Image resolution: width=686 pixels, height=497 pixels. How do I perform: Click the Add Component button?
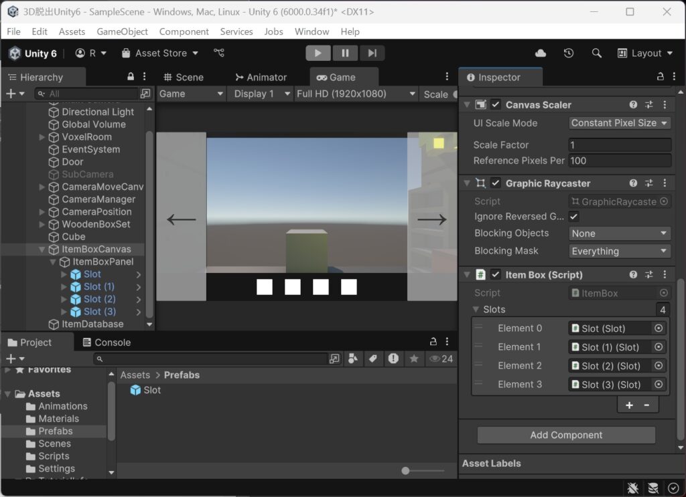click(x=566, y=435)
